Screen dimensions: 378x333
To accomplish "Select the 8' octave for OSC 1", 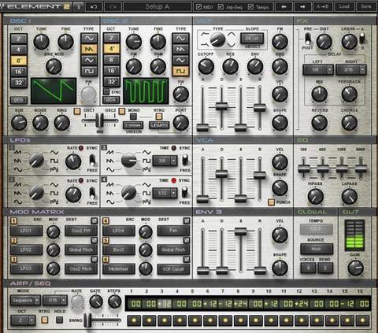I will click(x=19, y=61).
